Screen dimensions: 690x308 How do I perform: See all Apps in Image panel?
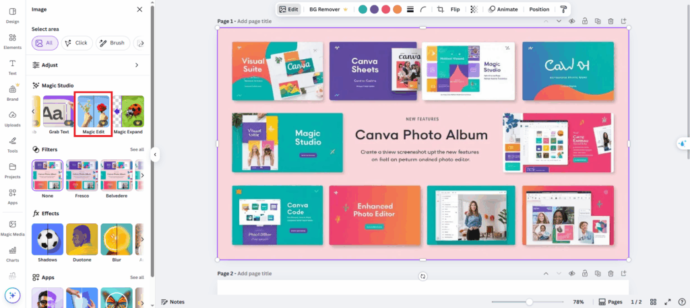point(137,278)
